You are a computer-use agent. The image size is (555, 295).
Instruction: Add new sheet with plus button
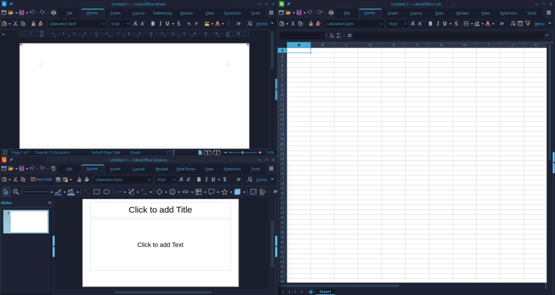pos(311,292)
